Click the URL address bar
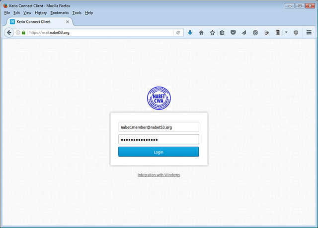 (100, 32)
